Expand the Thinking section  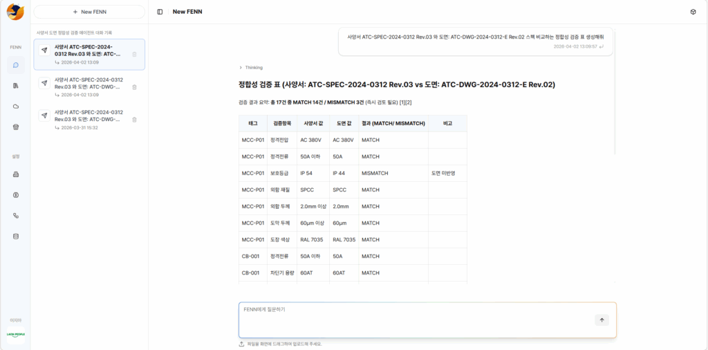tap(250, 68)
